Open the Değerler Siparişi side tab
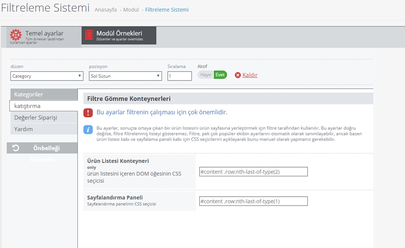Screen dimensions: 405x248 tap(44, 117)
